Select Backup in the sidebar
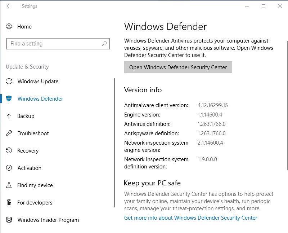The height and width of the screenshot is (233, 288). coord(26,116)
